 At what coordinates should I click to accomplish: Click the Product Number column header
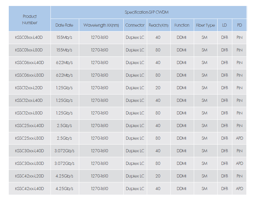(x=30, y=19)
